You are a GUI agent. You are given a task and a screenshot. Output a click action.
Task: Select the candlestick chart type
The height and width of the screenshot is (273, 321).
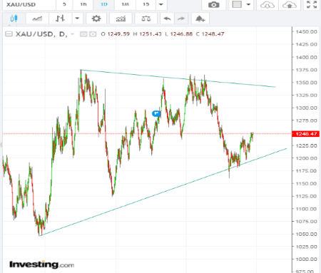(14, 19)
